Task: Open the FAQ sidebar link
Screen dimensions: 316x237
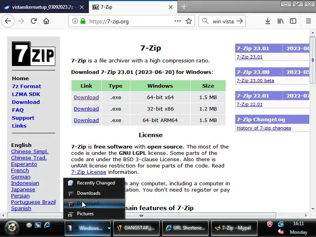Action: [18, 110]
